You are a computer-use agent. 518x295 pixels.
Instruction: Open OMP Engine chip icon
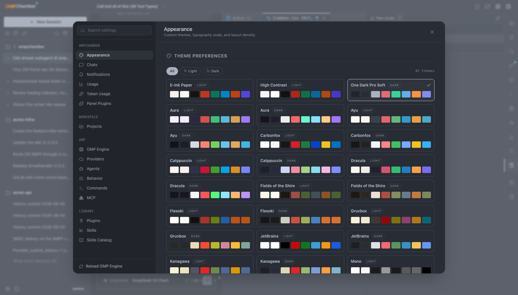[81, 149]
